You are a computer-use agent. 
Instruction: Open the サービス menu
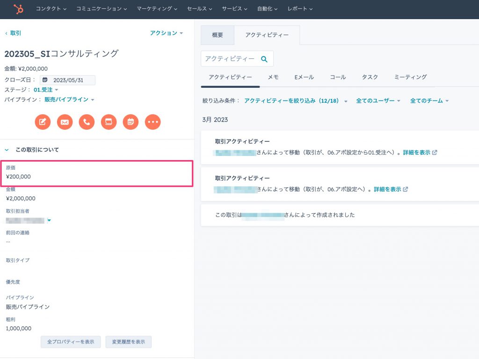234,9
